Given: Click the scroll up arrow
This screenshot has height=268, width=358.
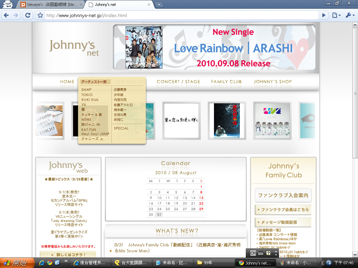Looking at the screenshot, I should click(355, 25).
